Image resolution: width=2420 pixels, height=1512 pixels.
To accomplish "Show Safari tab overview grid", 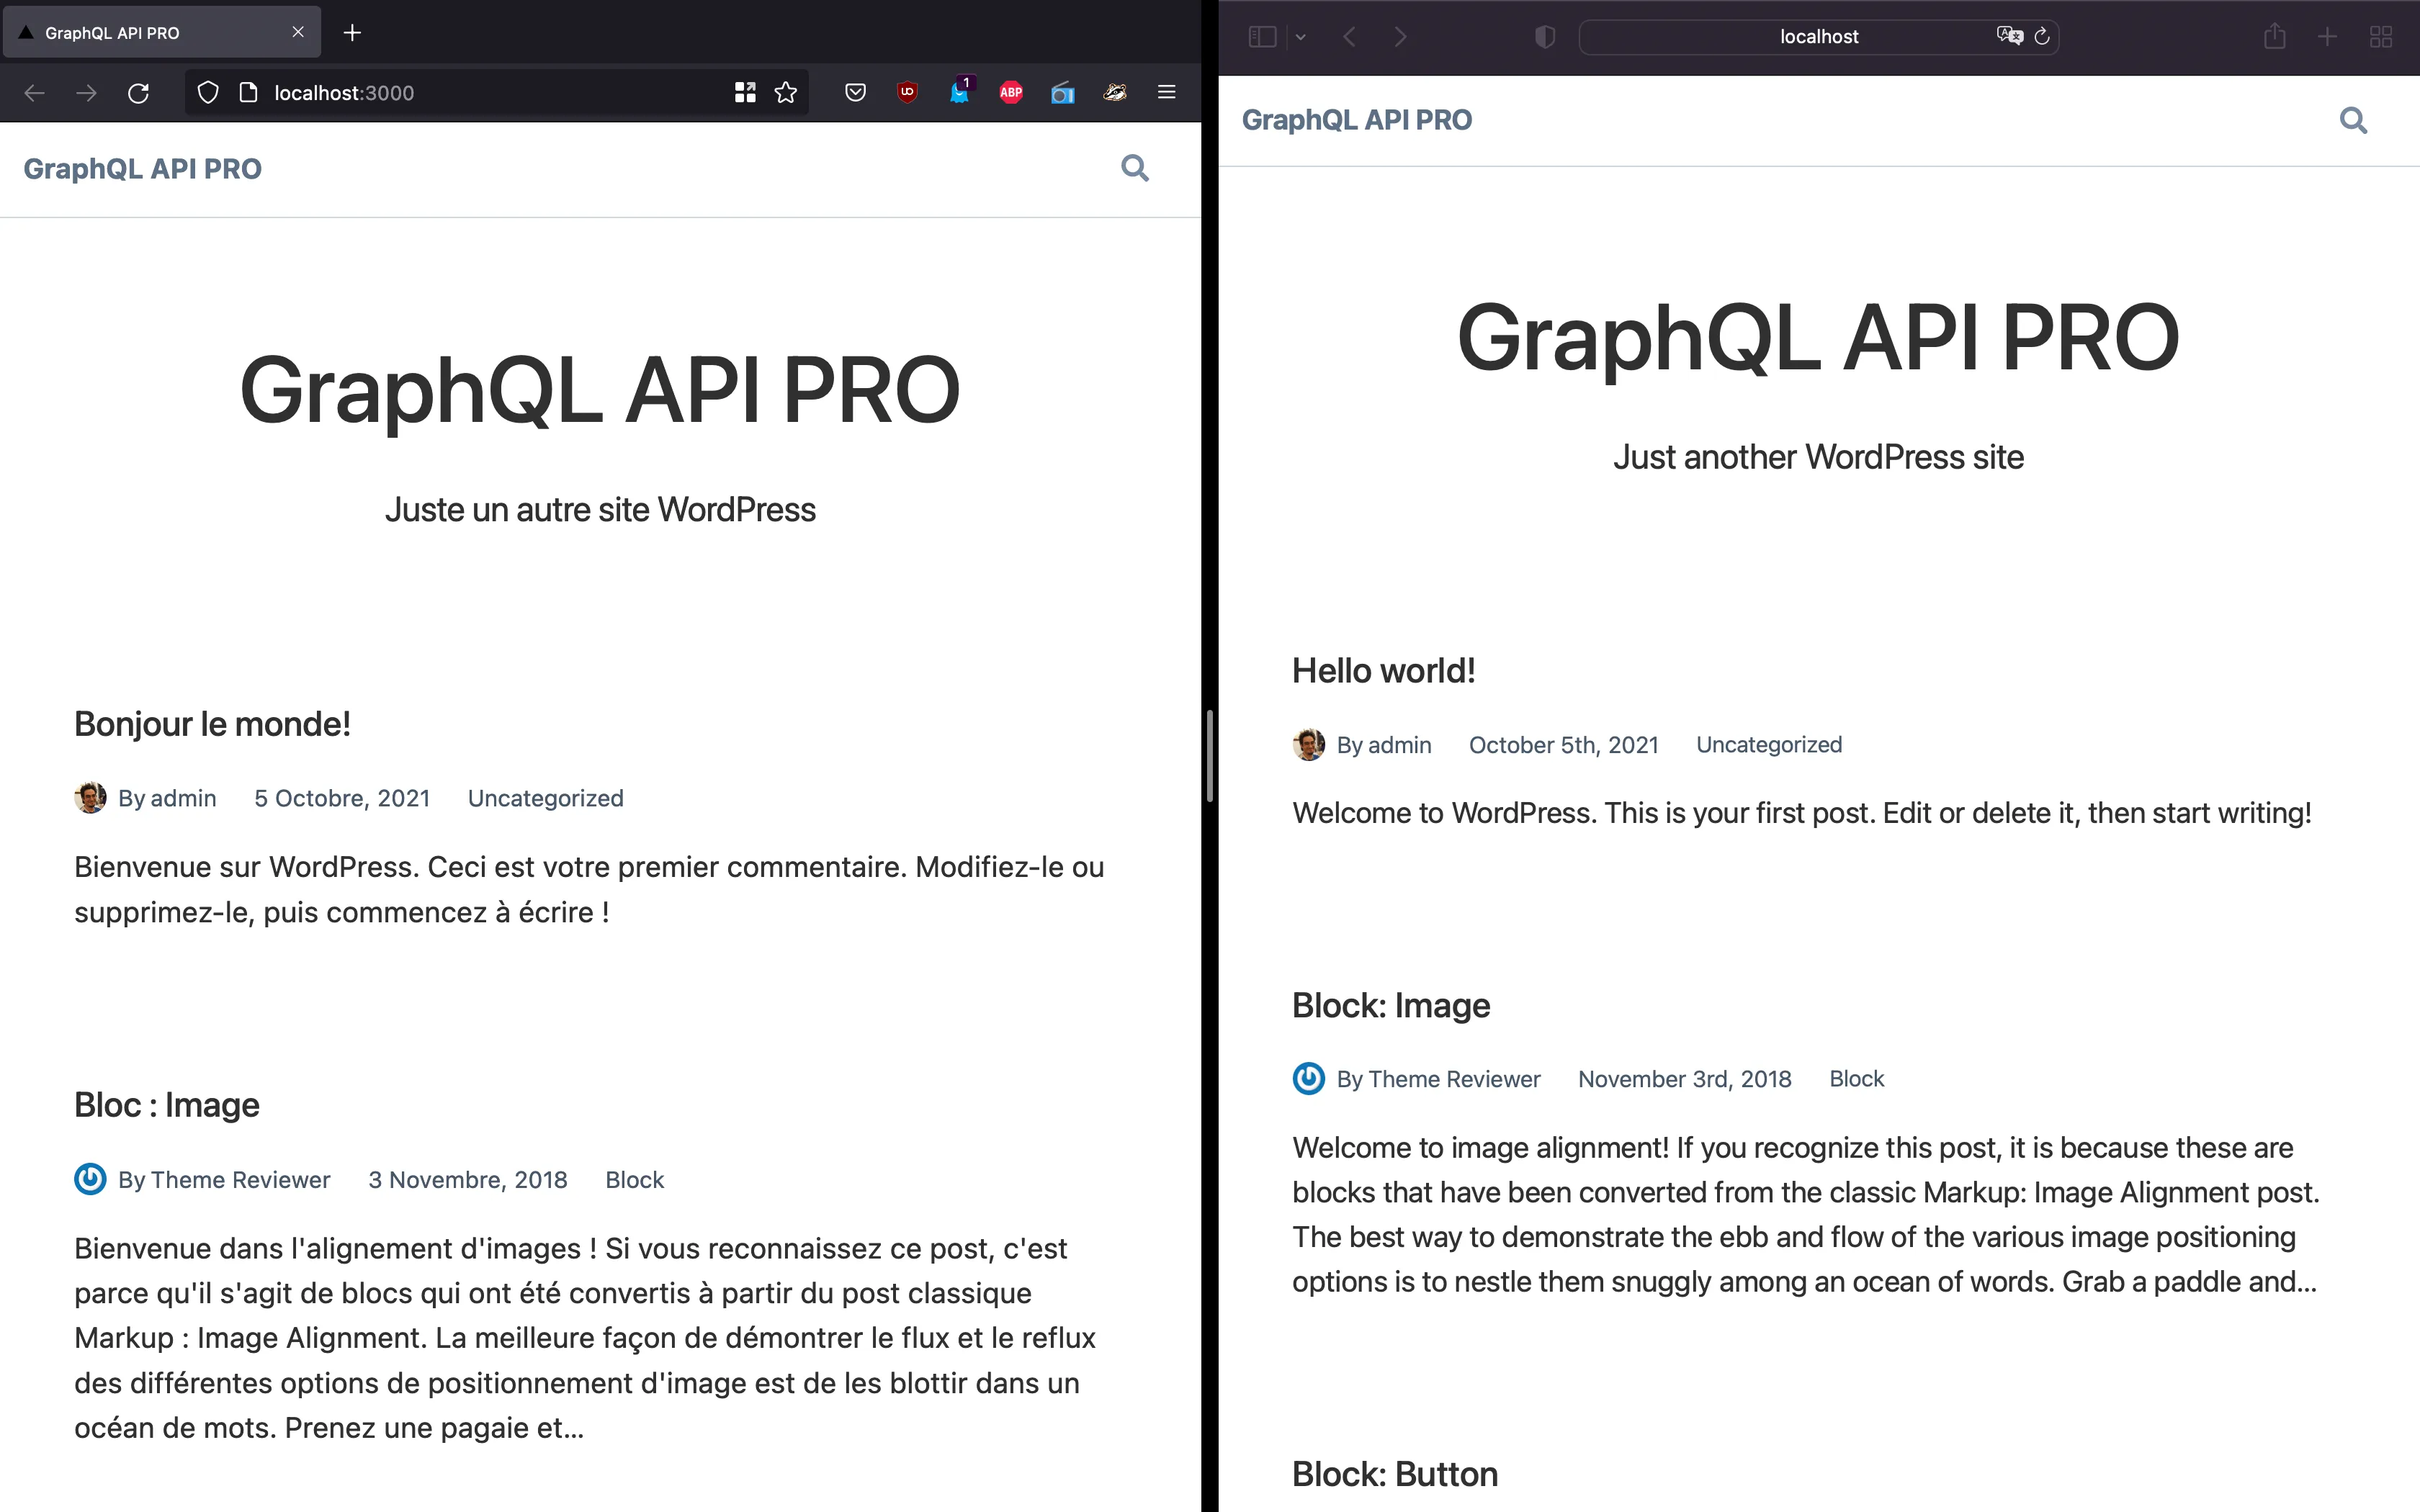I will (x=2381, y=37).
